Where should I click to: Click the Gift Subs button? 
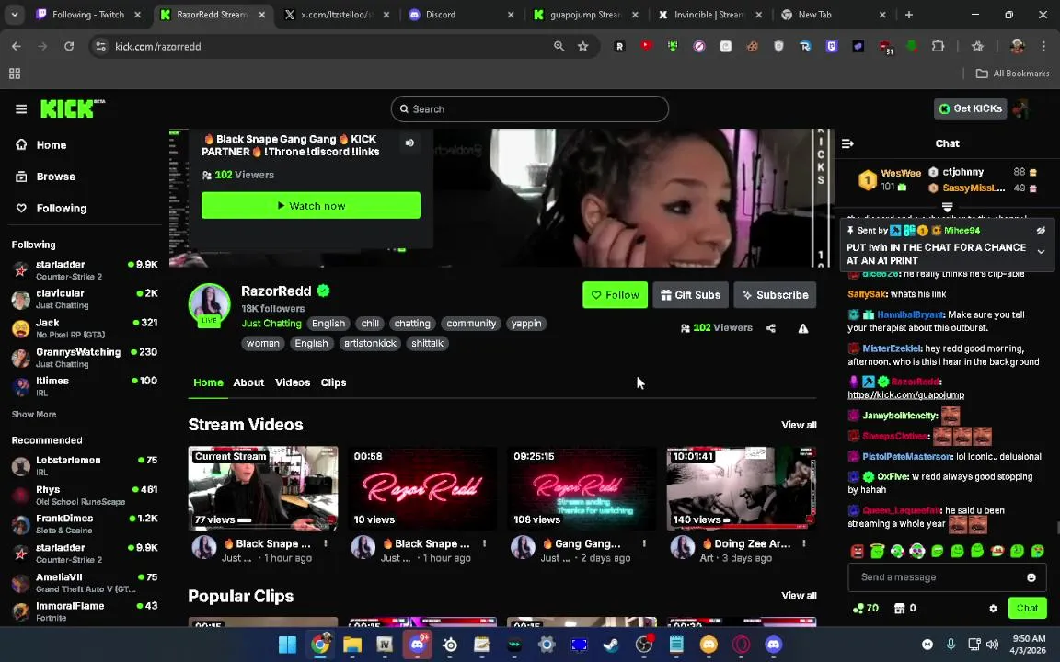pyautogui.click(x=690, y=295)
